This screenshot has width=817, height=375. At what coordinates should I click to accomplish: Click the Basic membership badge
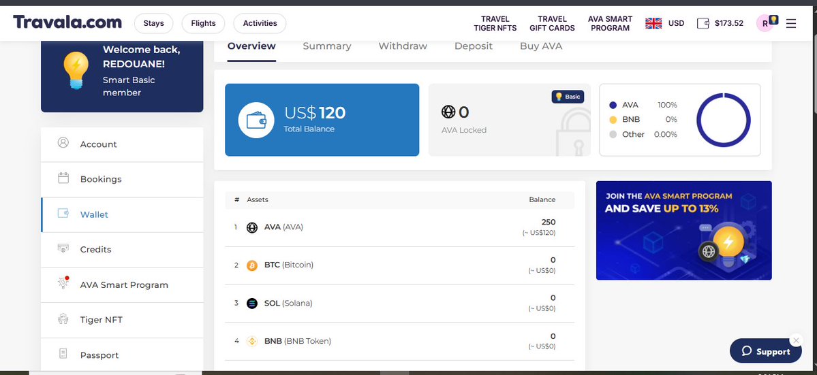tap(568, 97)
